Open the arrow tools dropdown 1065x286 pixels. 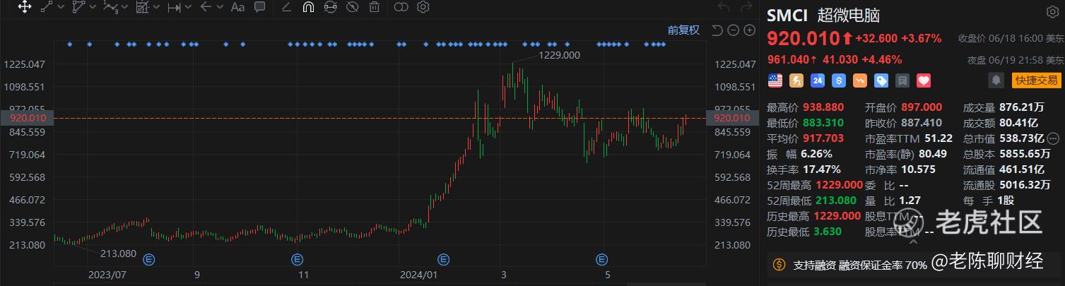pos(219,8)
